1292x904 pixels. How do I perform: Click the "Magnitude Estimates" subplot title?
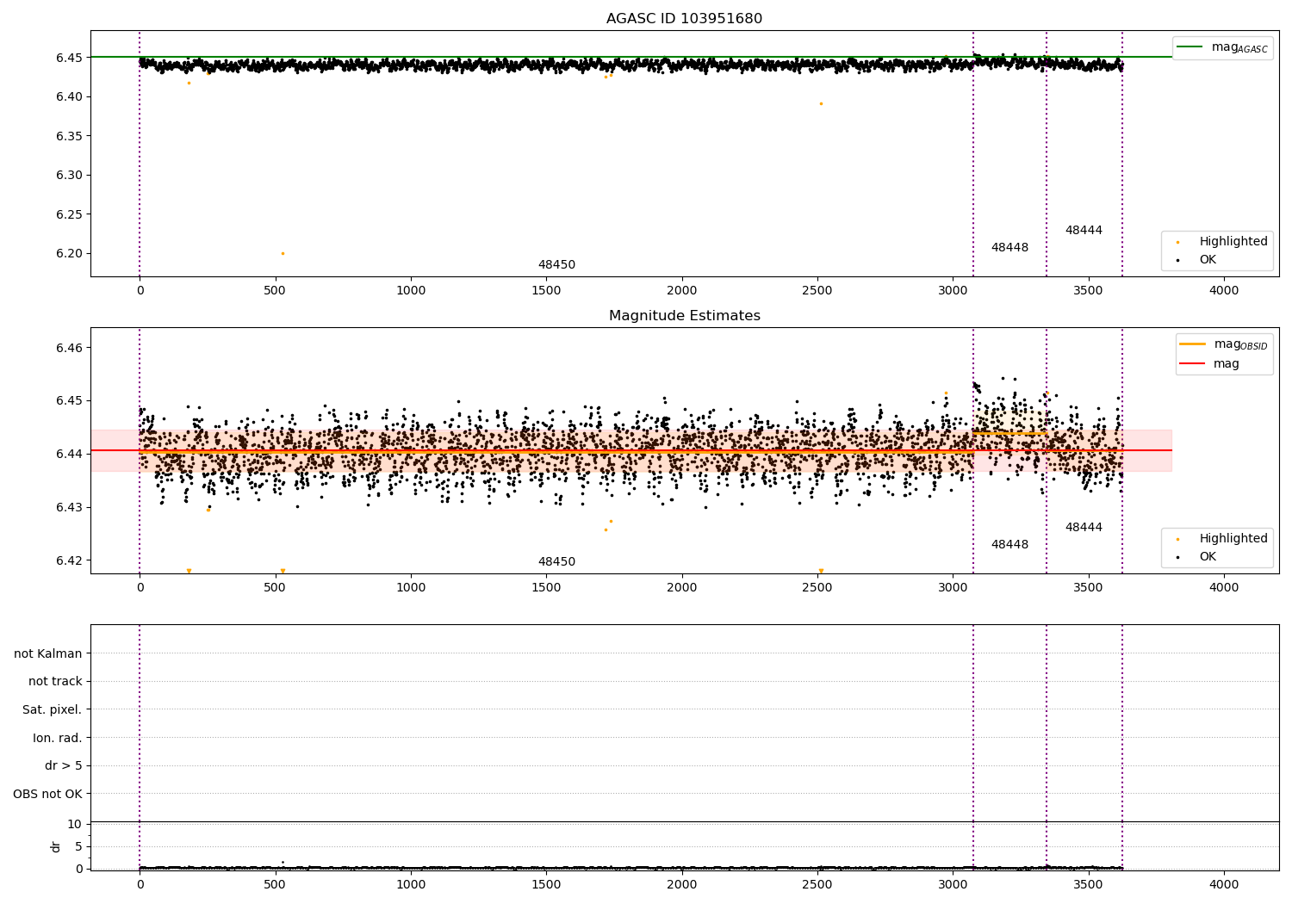(684, 316)
